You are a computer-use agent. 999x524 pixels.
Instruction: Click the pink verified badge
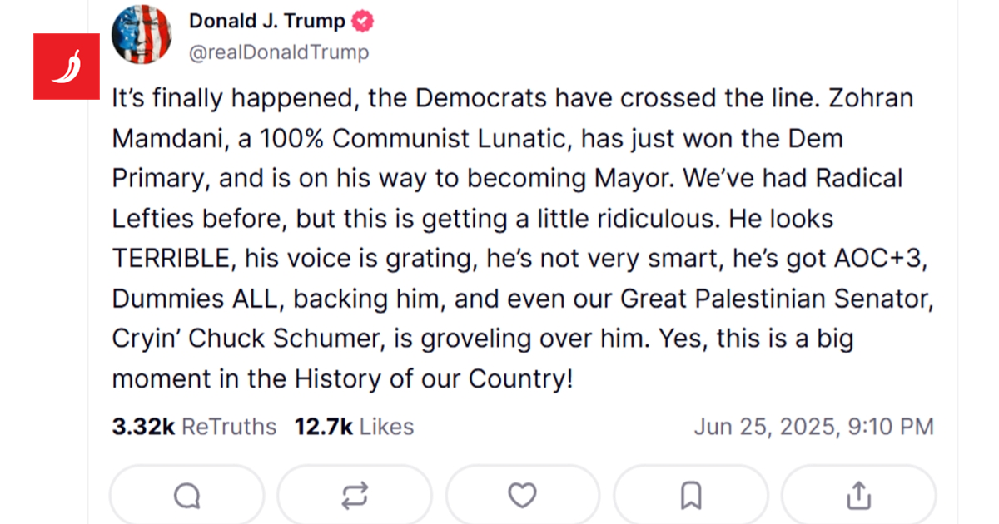coord(363,22)
